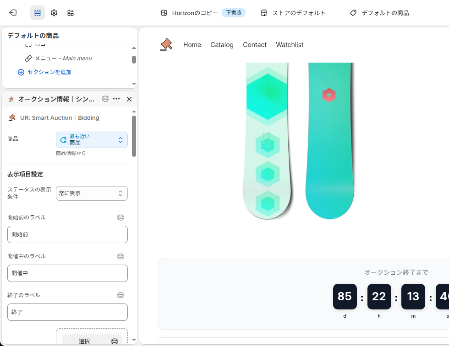The image size is (449, 346).
Task: Click the auction hammer icon in block header
Action: pos(11,99)
